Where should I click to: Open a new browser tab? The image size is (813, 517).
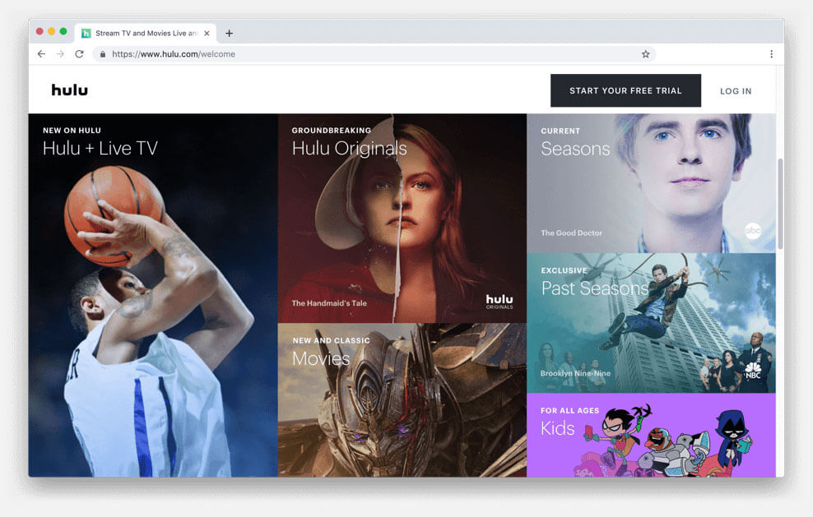coord(230,33)
